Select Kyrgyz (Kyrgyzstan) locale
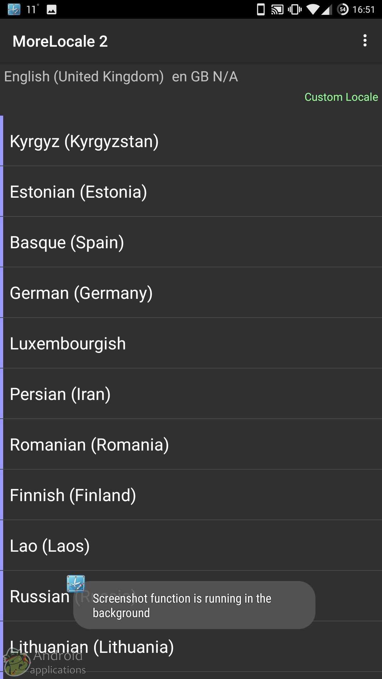Image resolution: width=382 pixels, height=679 pixels. click(x=191, y=141)
